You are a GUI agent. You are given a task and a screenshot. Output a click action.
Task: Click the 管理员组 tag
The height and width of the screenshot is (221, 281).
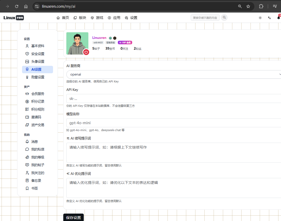[x=111, y=43]
